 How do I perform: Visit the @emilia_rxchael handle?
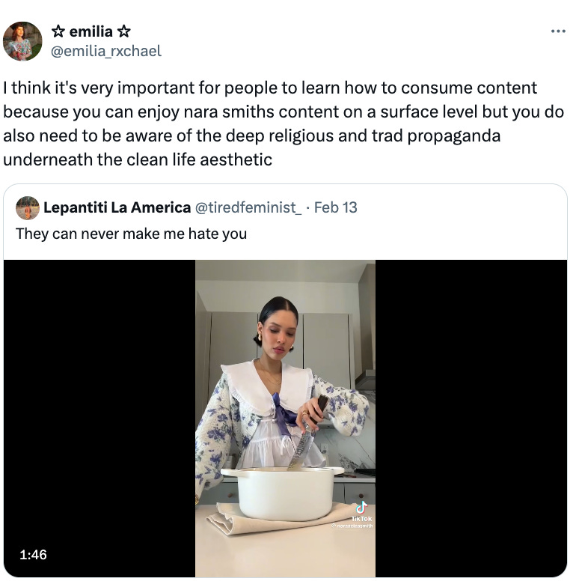[106, 51]
